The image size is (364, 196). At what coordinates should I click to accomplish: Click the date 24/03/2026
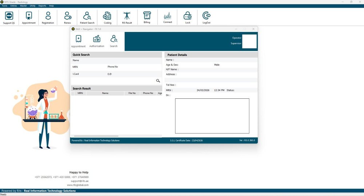[x=203, y=90]
